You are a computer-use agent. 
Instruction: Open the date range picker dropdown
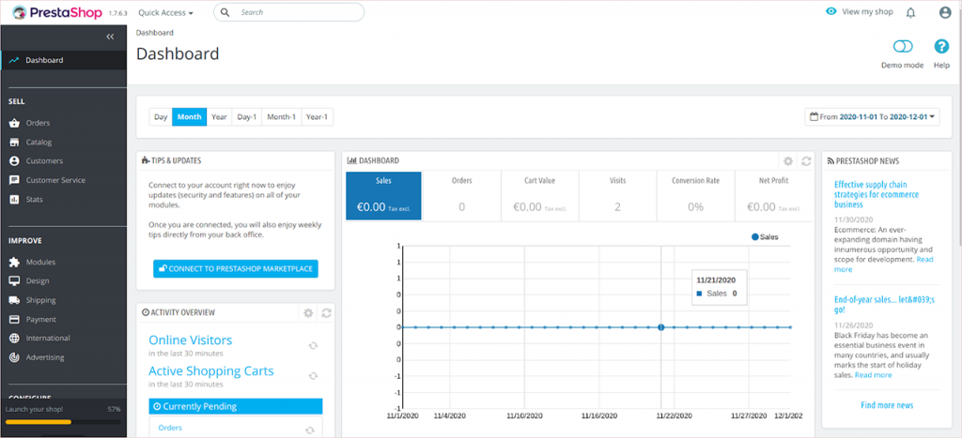coord(873,116)
